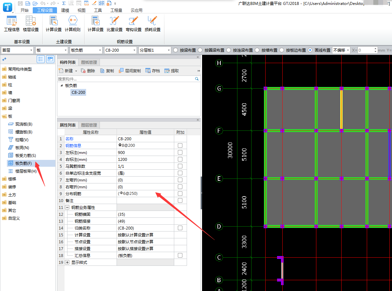Open the blue T application menu logo
Viewport: 392px width, 291px height.
pos(7,7)
